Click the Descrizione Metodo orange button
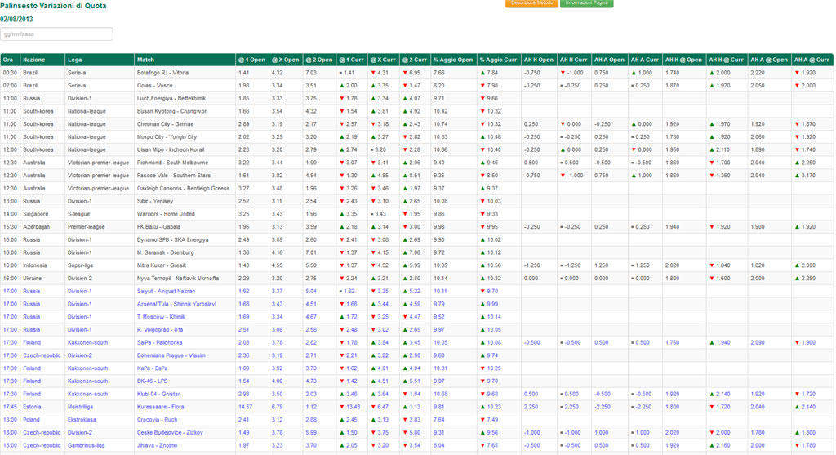 tap(531, 3)
